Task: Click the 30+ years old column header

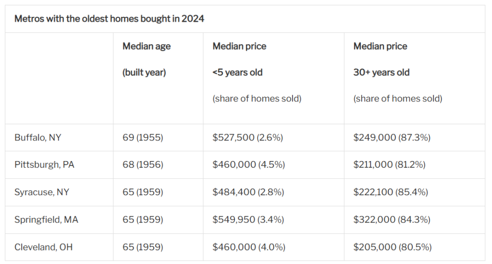Action: coord(381,73)
